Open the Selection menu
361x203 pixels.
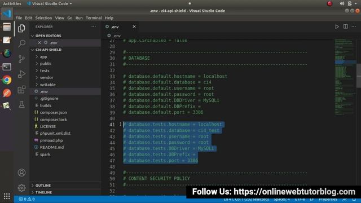point(43,18)
